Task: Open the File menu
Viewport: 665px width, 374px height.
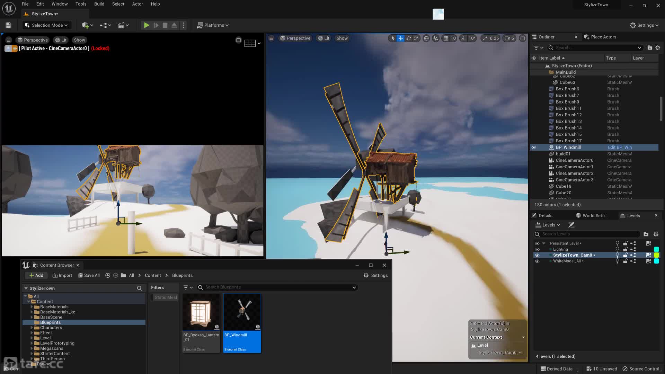Action: pos(25,4)
